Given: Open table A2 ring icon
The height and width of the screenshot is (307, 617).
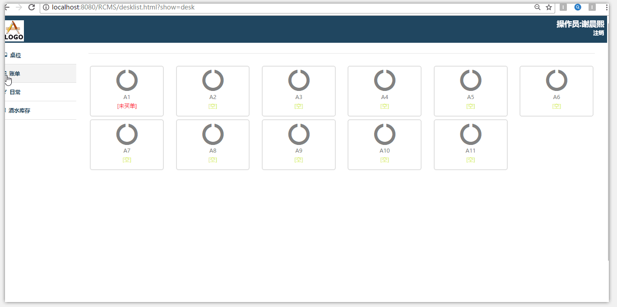Looking at the screenshot, I should click(x=213, y=81).
